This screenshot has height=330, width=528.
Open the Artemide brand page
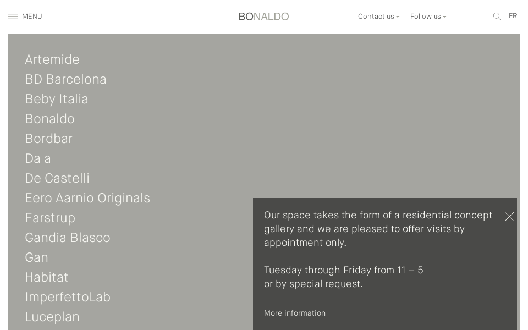(52, 59)
